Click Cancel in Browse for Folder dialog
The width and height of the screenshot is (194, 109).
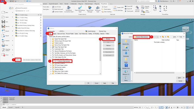pos(180,81)
